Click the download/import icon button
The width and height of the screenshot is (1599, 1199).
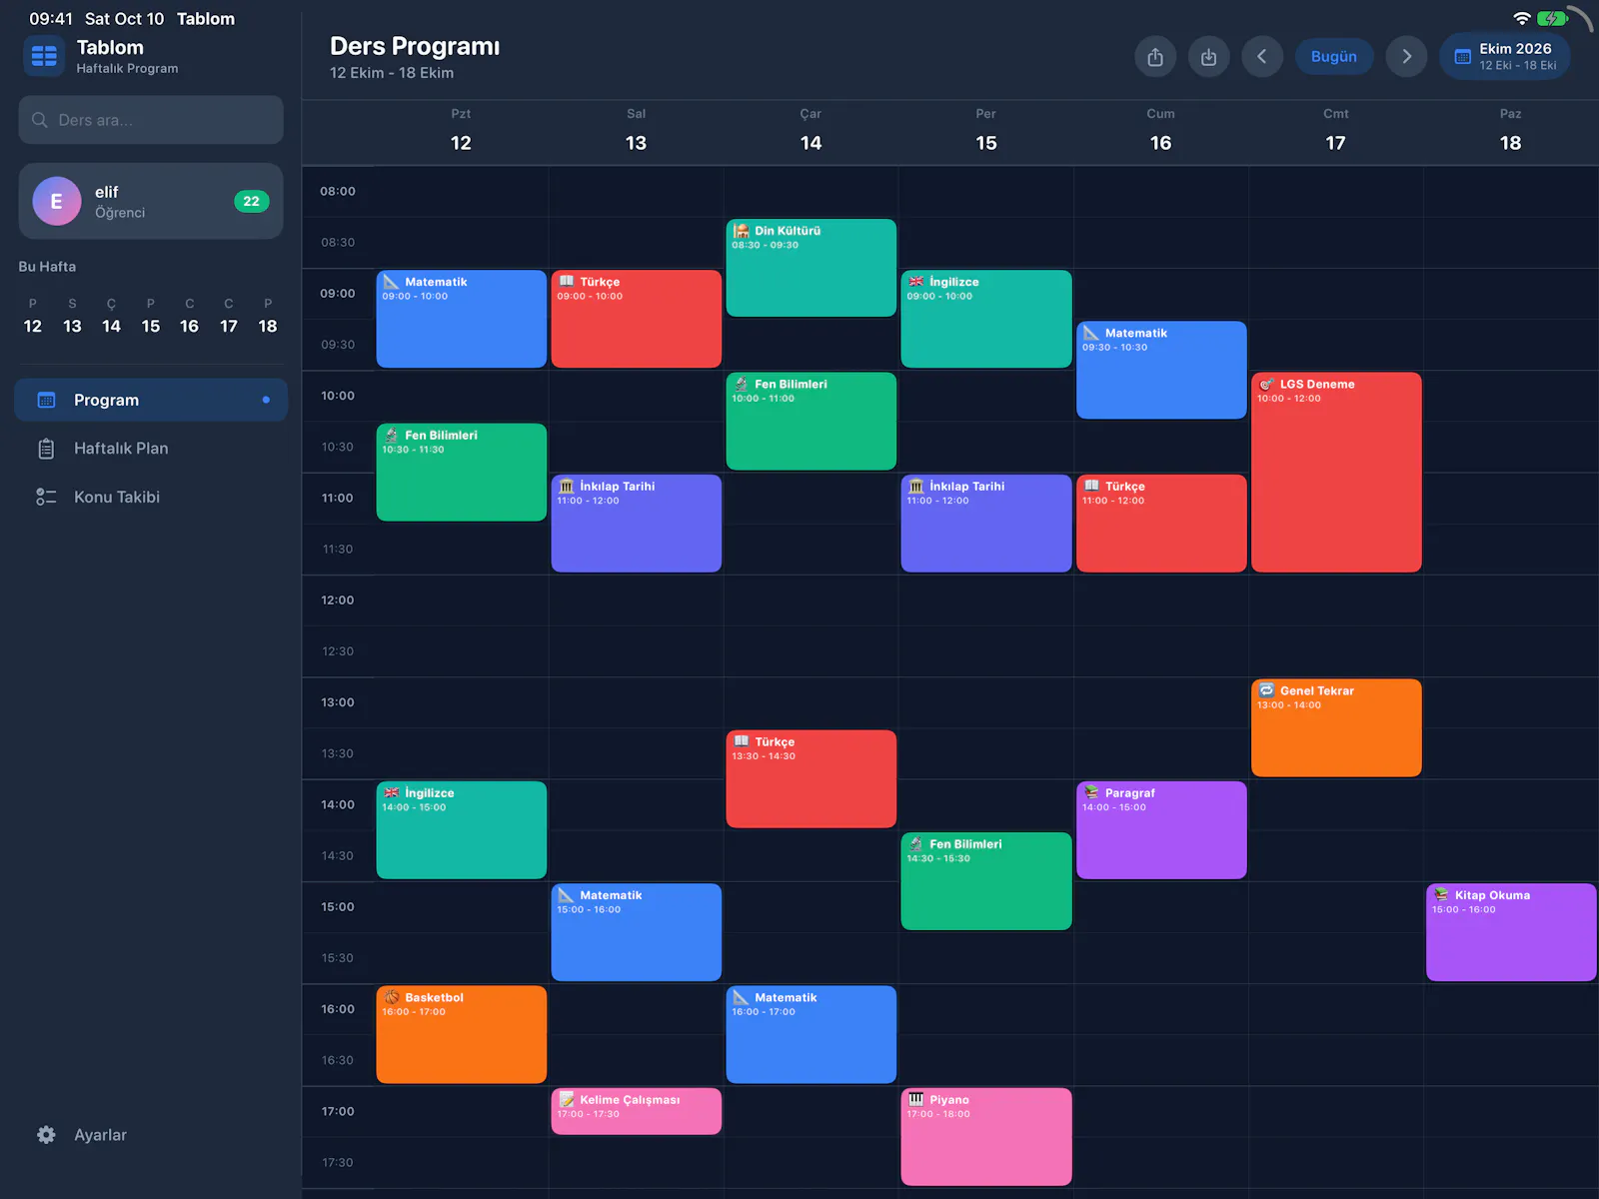(x=1209, y=56)
